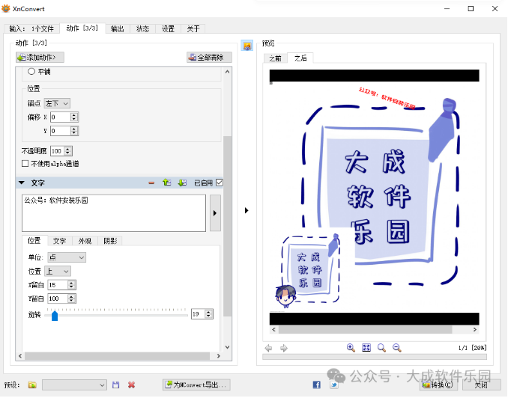This screenshot has width=508, height=398.
Task: Click the 旋转 slider handle
Action: [55, 315]
